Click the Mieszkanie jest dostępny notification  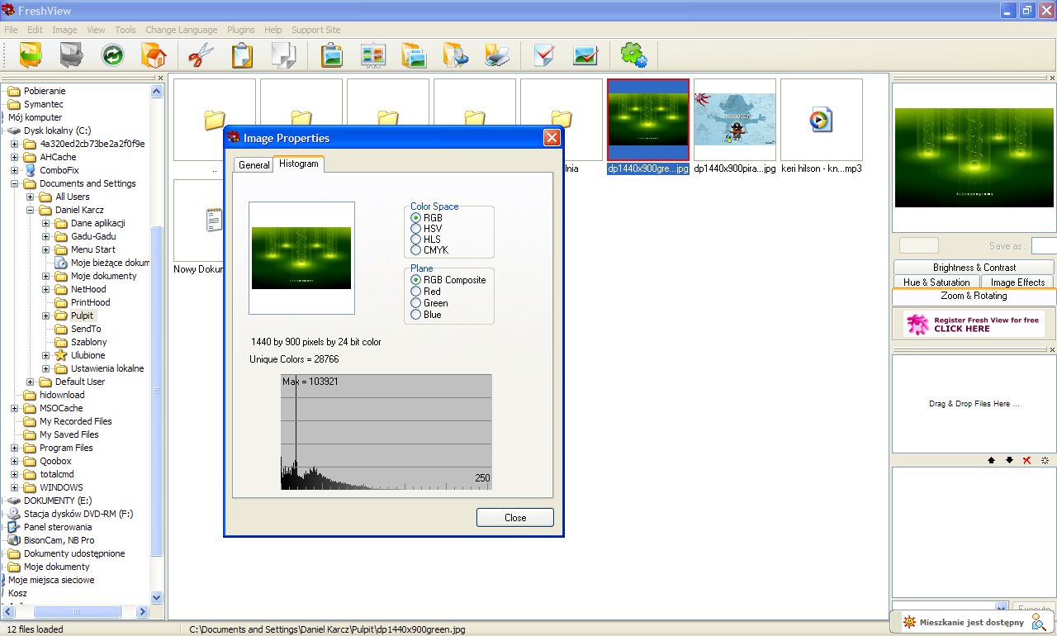pos(971,622)
